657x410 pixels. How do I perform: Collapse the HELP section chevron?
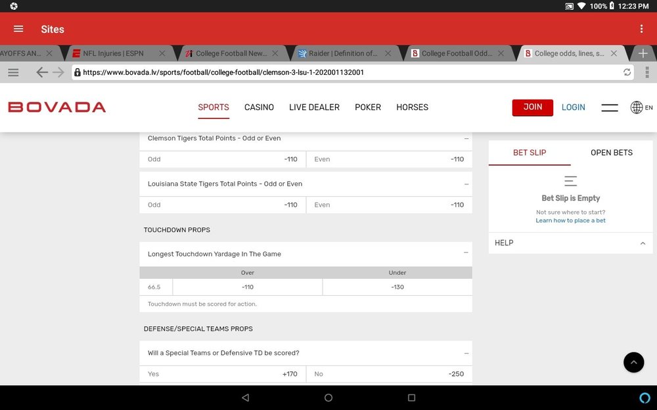tap(643, 243)
